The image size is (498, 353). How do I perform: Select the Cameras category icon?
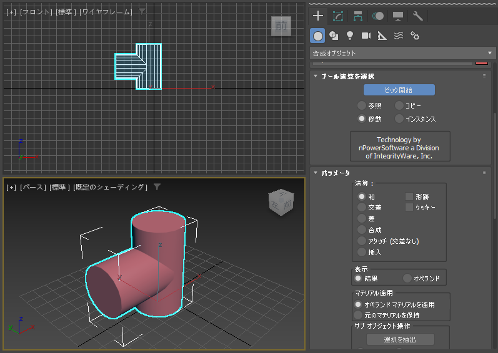tap(366, 36)
